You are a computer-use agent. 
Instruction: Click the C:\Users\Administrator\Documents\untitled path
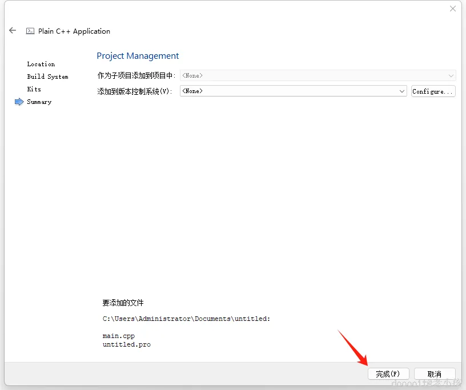(x=186, y=319)
